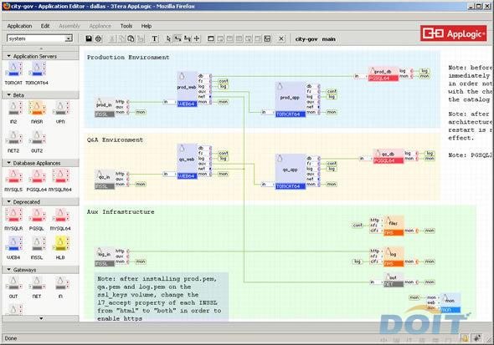The width and height of the screenshot is (494, 345).
Task: Select the log_in gateway on canvas
Action: [105, 257]
